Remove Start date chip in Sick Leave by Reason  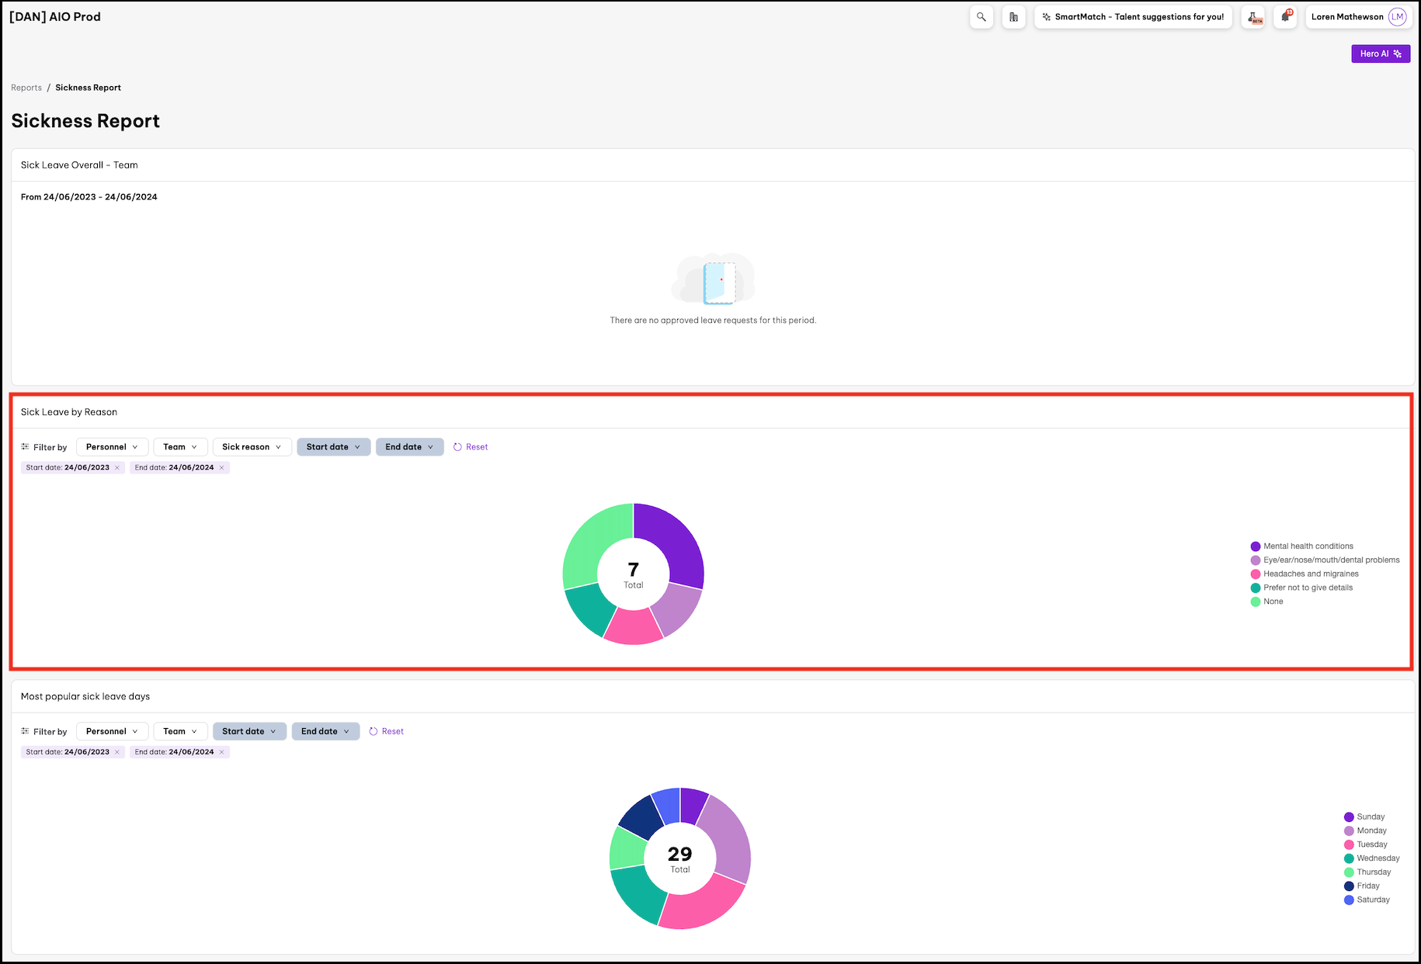click(117, 468)
